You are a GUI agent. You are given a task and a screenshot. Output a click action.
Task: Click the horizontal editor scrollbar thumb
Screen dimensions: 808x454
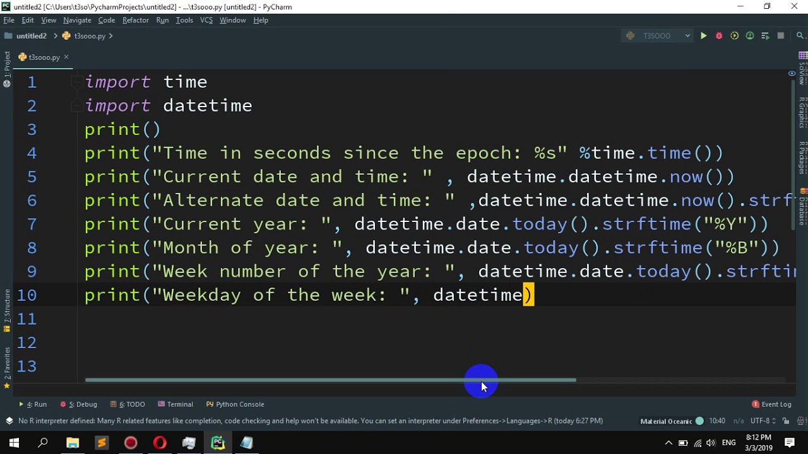[x=330, y=380]
